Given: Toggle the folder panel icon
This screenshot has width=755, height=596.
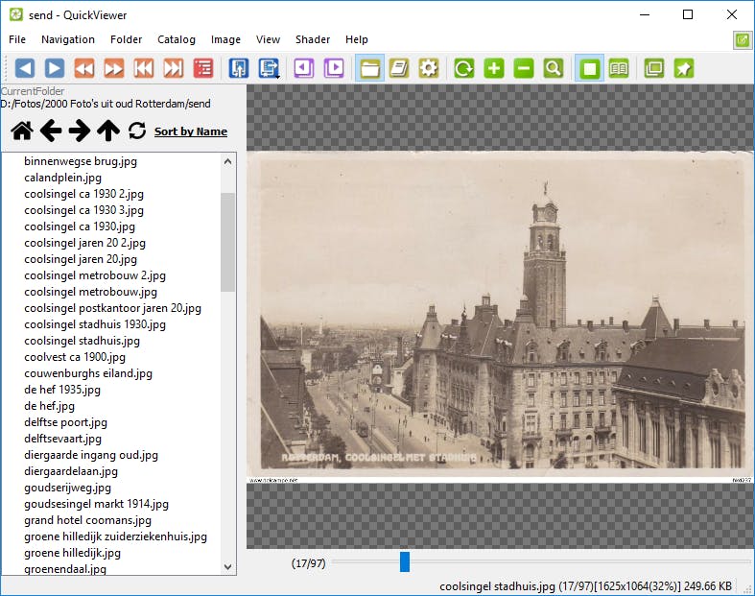Looking at the screenshot, I should pos(369,68).
